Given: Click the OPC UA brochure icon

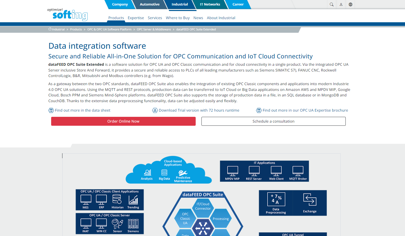Looking at the screenshot, I should 259,110.
